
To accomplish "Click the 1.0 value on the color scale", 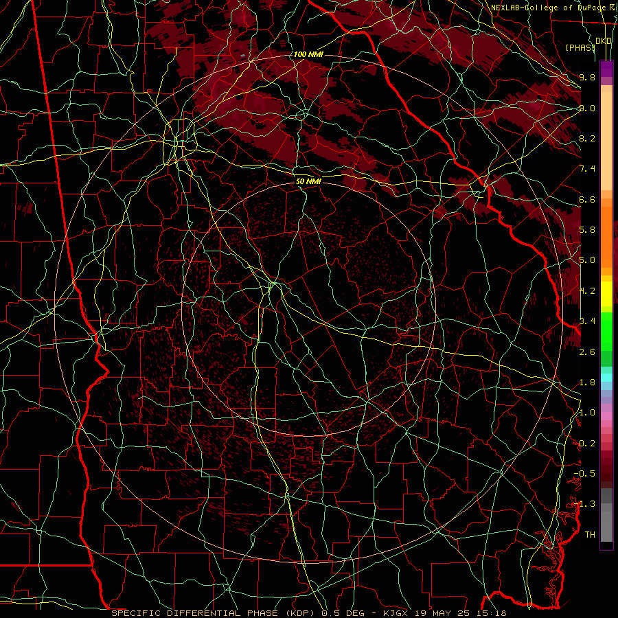I will point(587,413).
